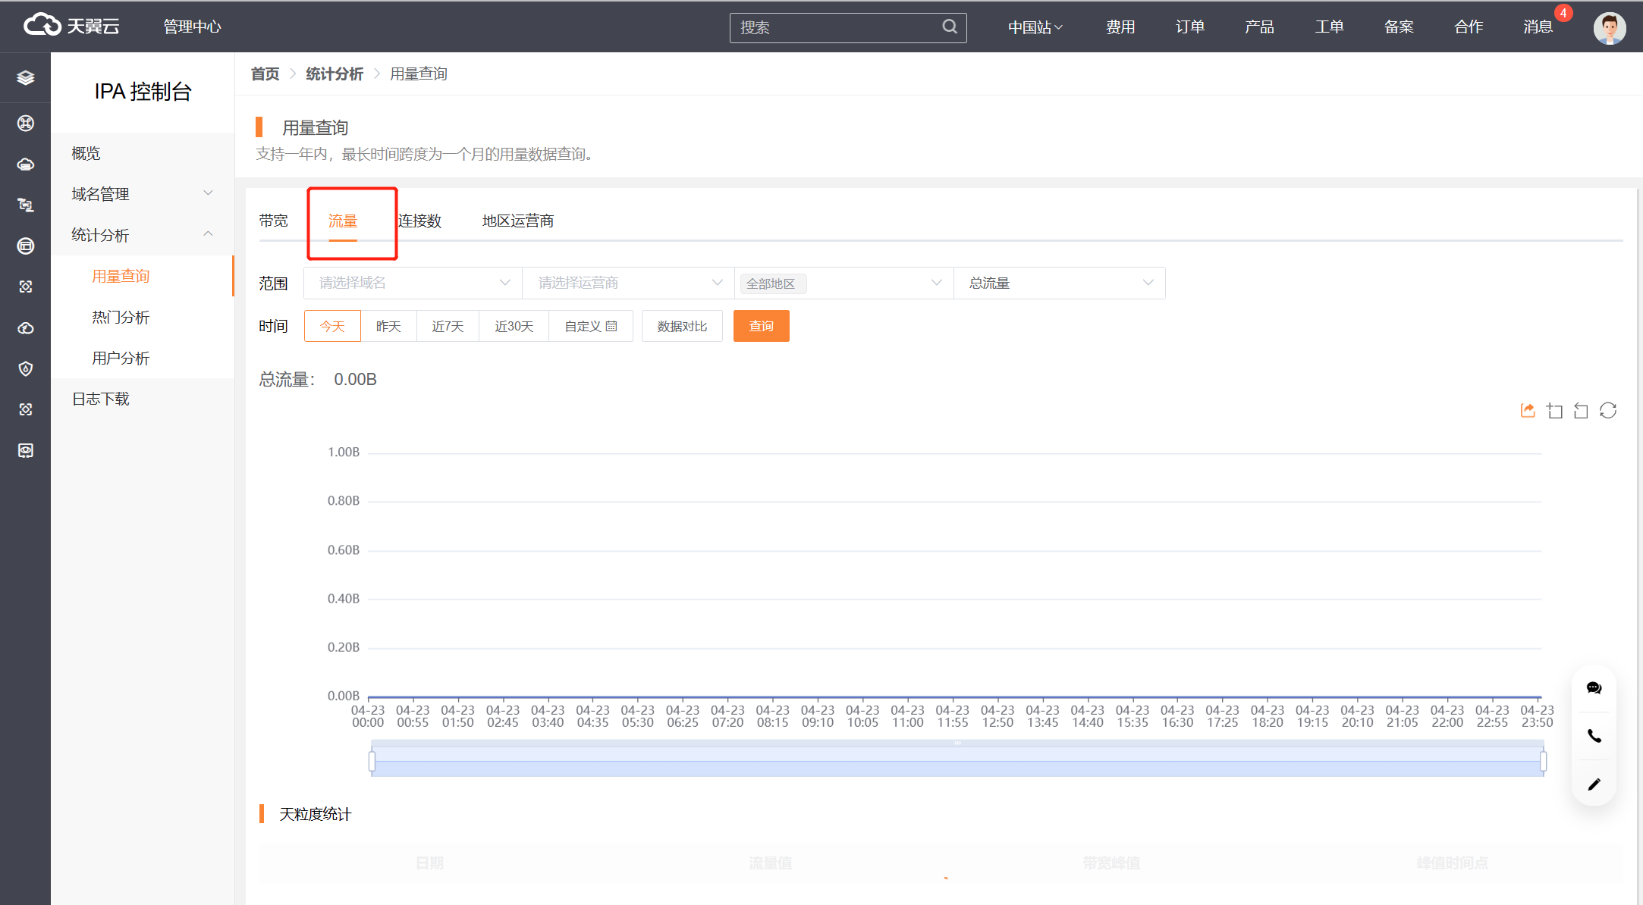Click the user avatar in header
Viewport: 1643px width, 905px height.
(x=1609, y=27)
